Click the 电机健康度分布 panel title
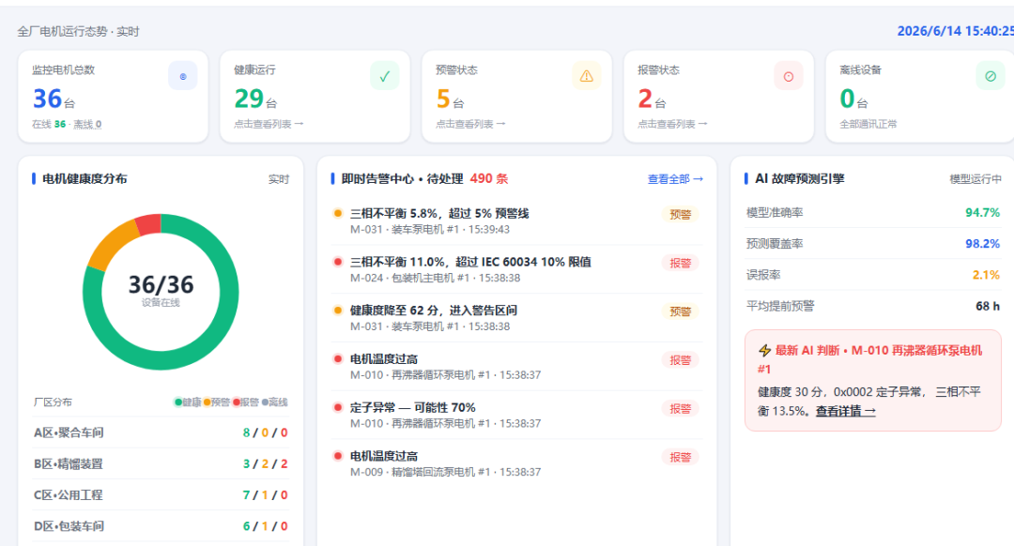 click(84, 179)
